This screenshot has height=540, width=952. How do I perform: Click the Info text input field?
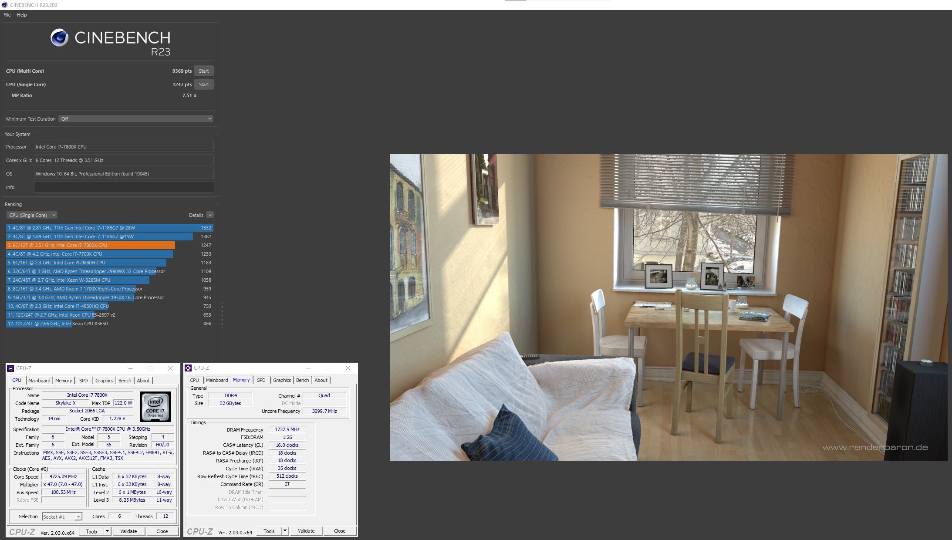tap(124, 187)
